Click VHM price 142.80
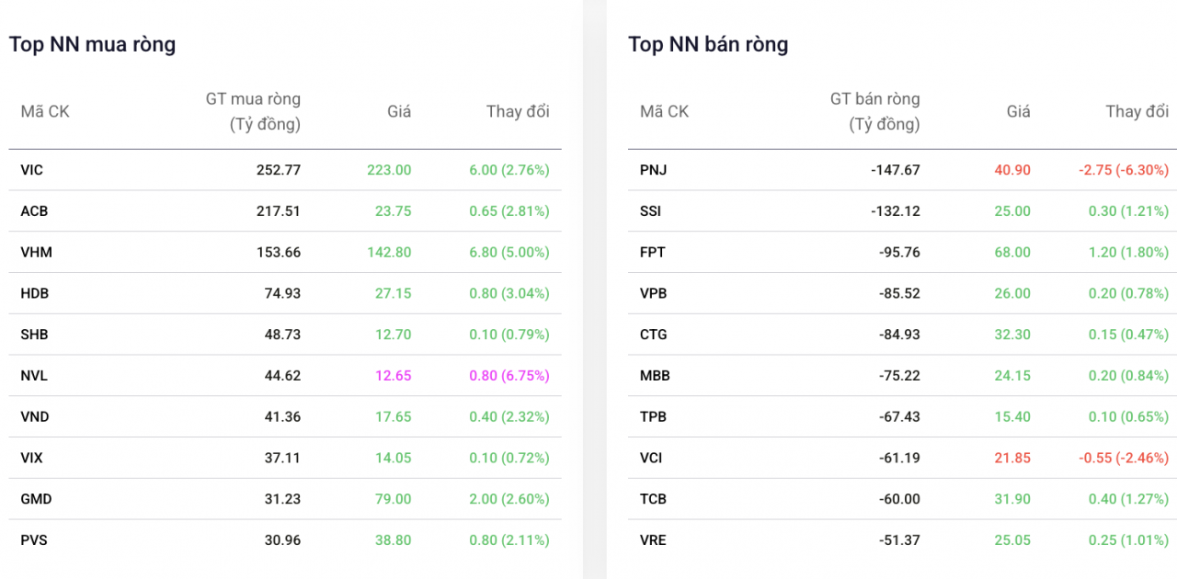 click(389, 253)
